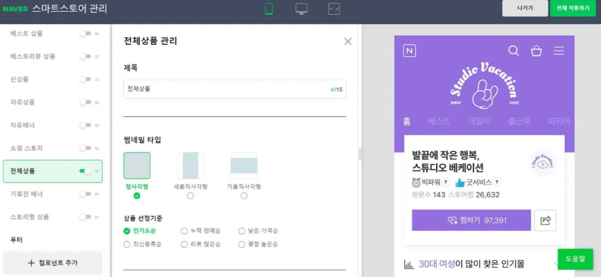Grab the drag handle for 베스트 상품
The image size is (601, 277).
[96, 34]
